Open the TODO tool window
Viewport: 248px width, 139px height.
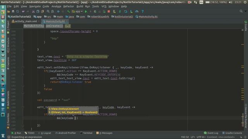pos(29,133)
